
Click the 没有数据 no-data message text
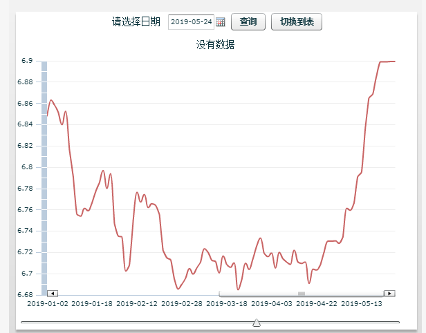pos(215,45)
